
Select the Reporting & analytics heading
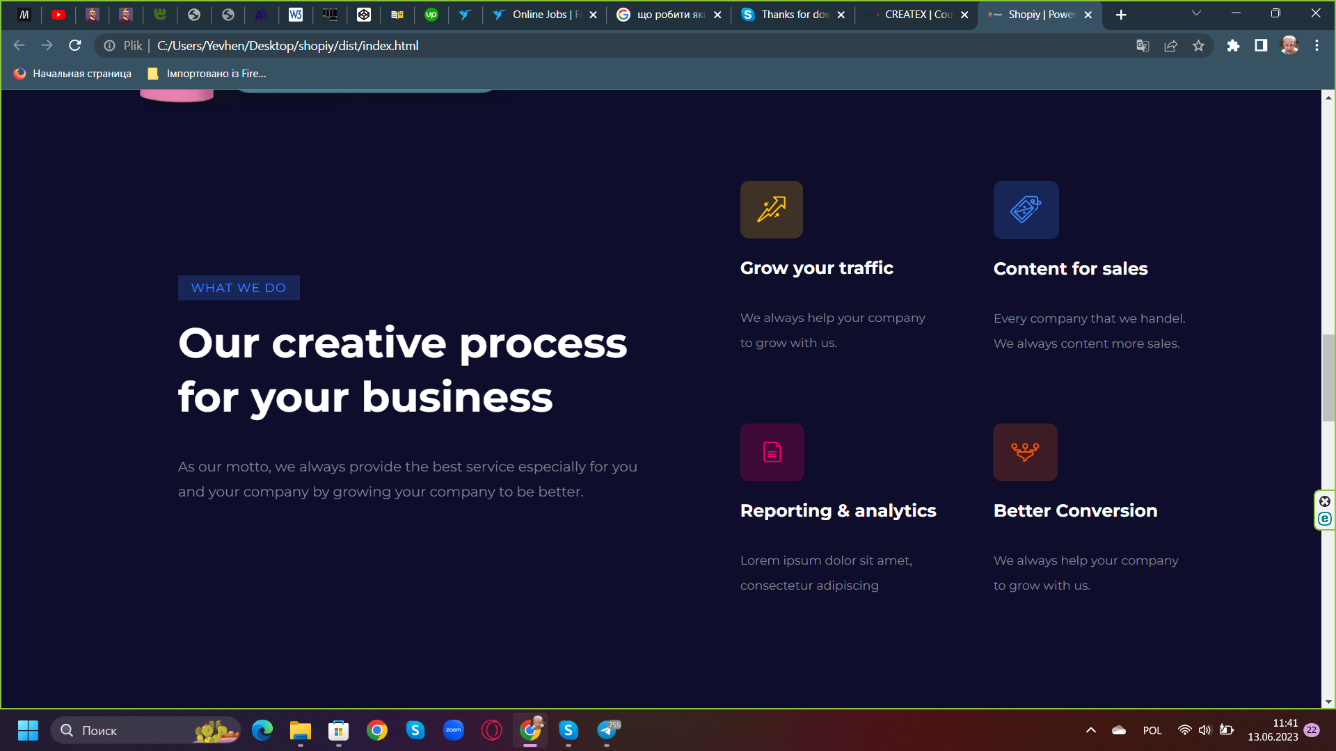tap(838, 511)
